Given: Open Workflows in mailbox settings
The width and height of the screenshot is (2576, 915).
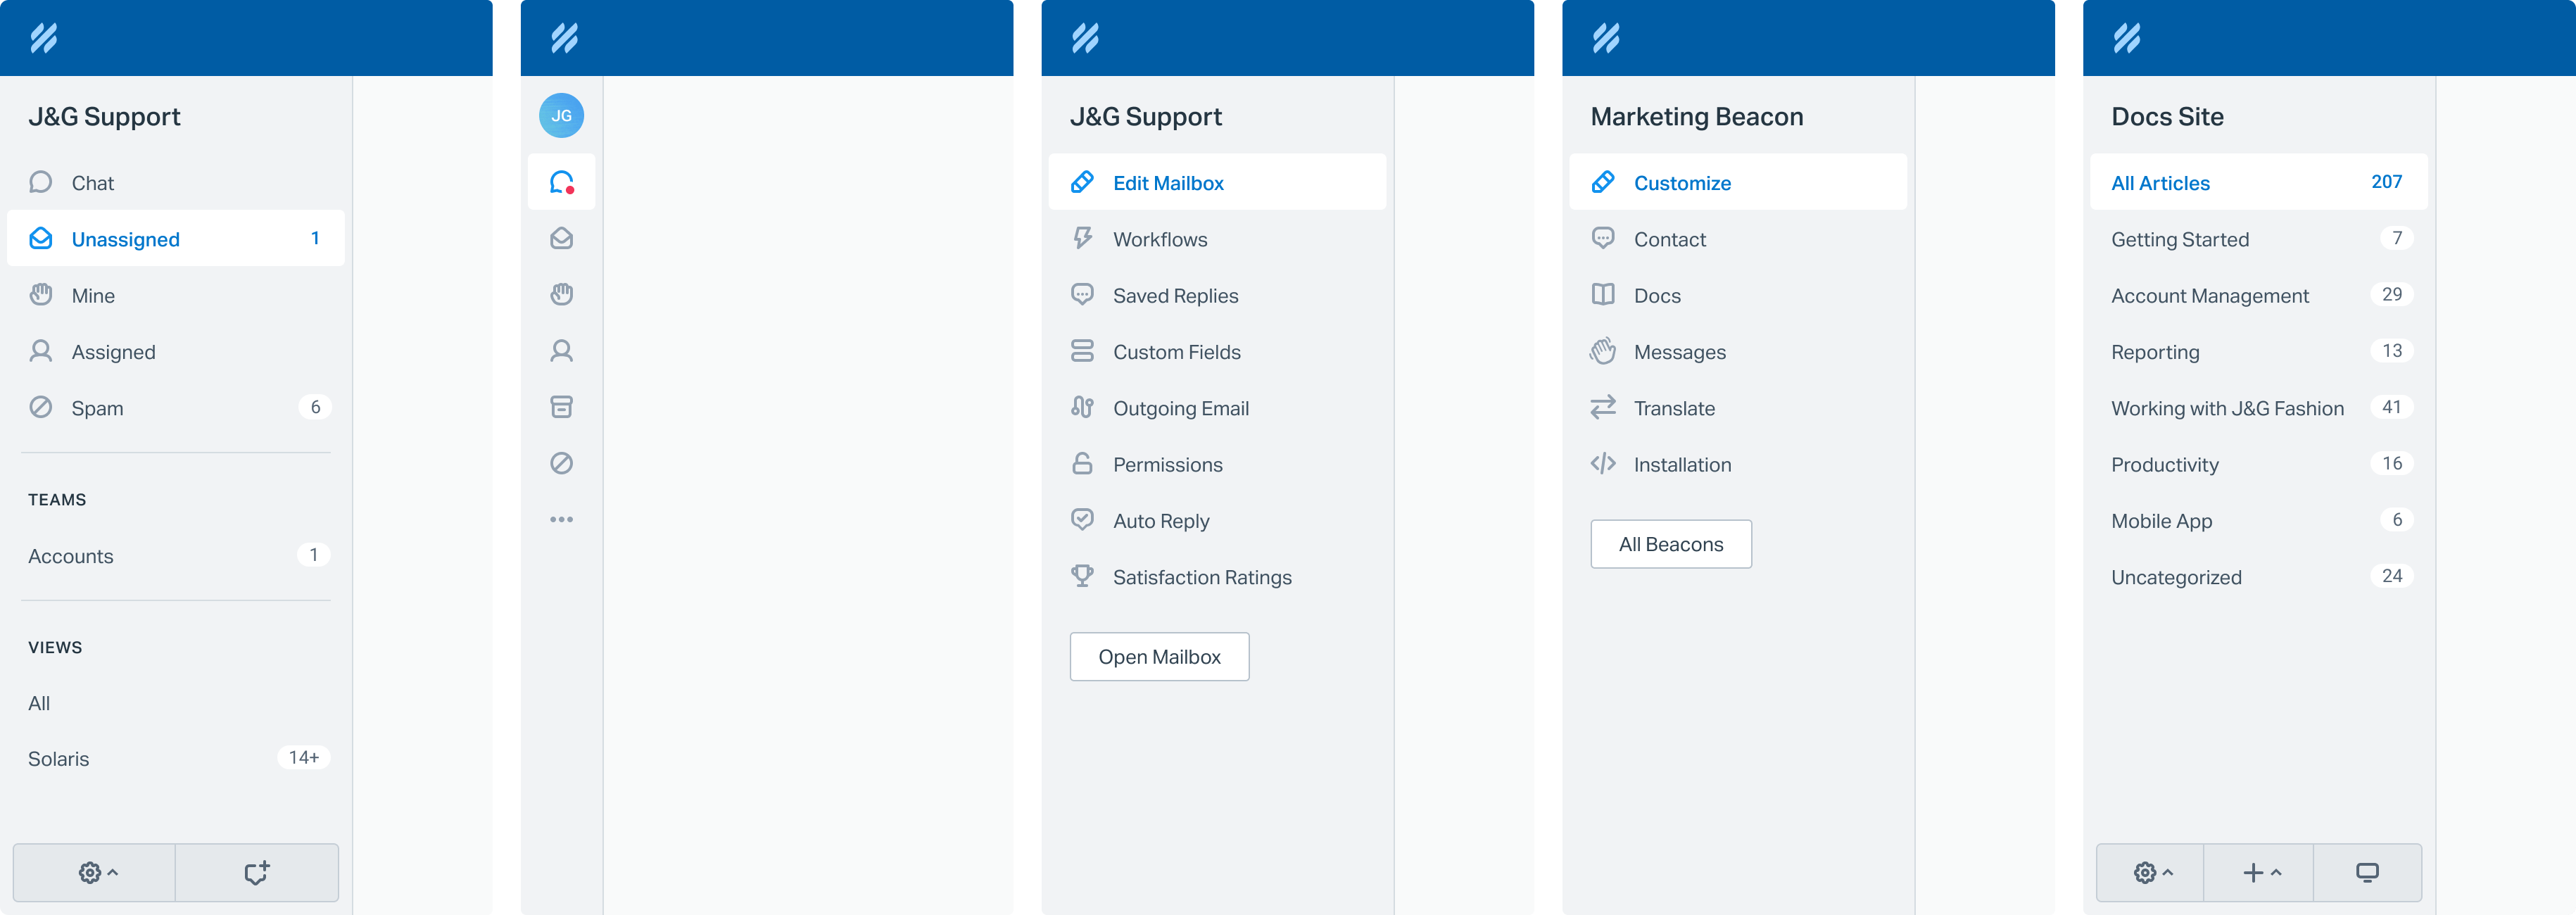Looking at the screenshot, I should pyautogui.click(x=1159, y=239).
